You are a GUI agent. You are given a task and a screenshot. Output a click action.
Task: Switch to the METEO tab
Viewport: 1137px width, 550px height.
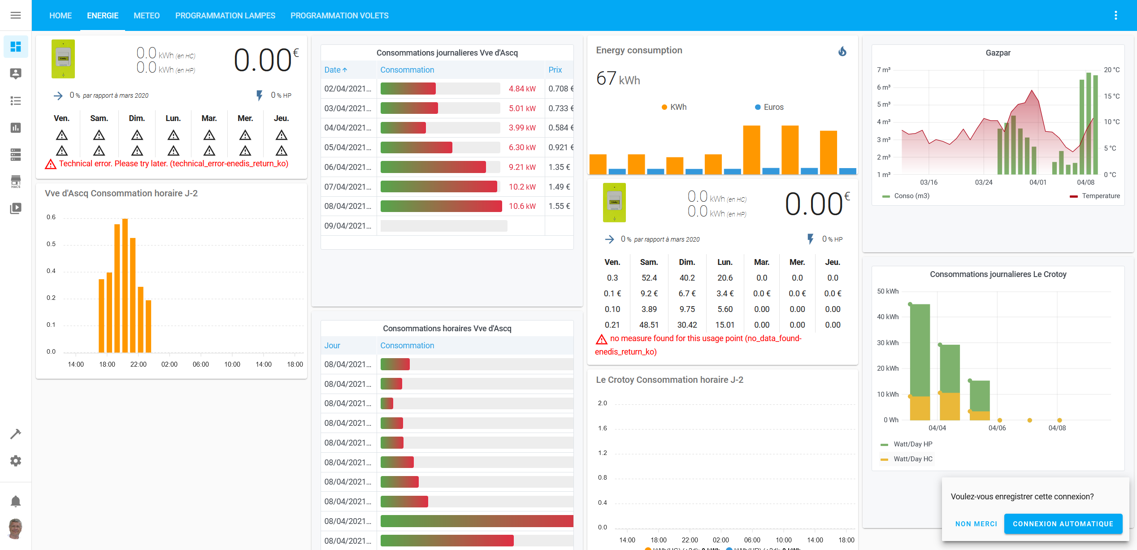coord(147,16)
